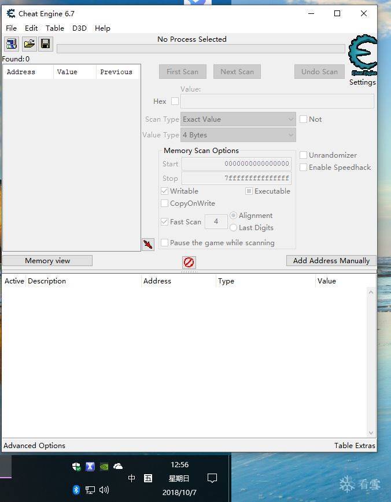Open a cheat table file icon
391x502 pixels.
(x=29, y=43)
